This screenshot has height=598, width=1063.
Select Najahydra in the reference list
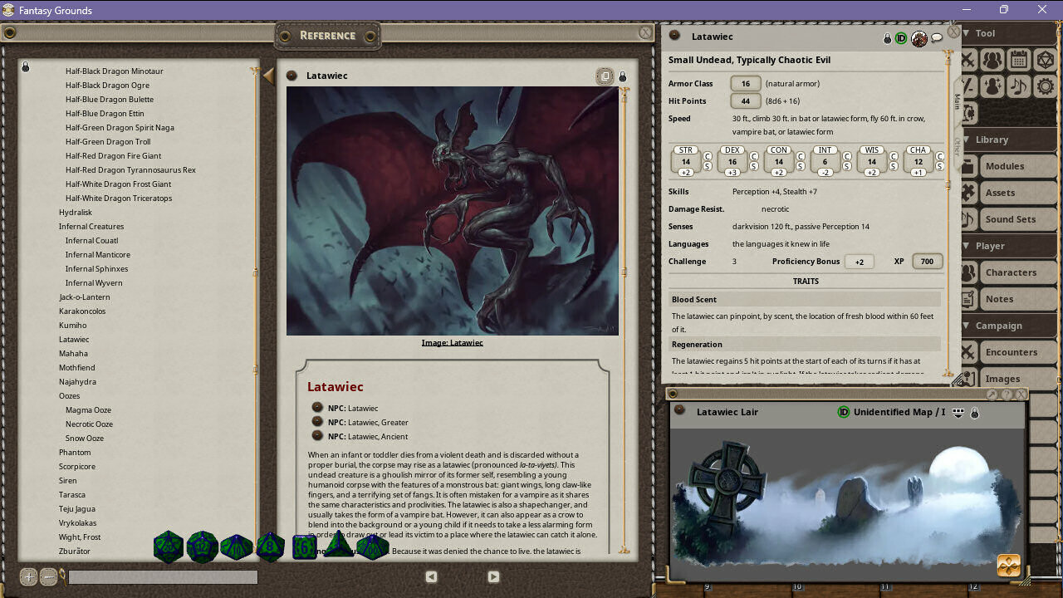(77, 382)
